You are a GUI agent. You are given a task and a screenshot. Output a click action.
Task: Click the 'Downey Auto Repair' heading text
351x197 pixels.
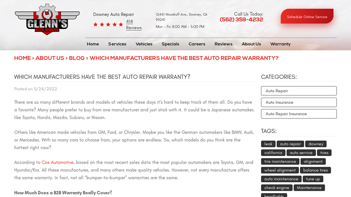click(114, 14)
